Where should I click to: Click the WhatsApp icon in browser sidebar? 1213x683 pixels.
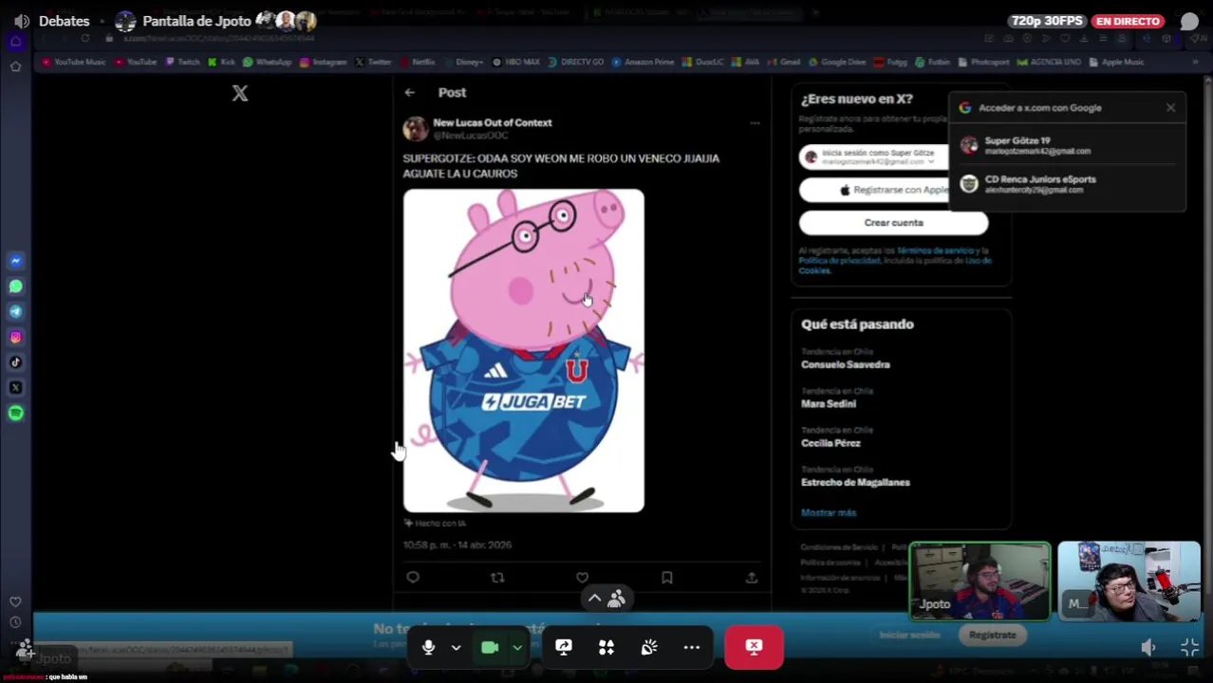click(15, 286)
